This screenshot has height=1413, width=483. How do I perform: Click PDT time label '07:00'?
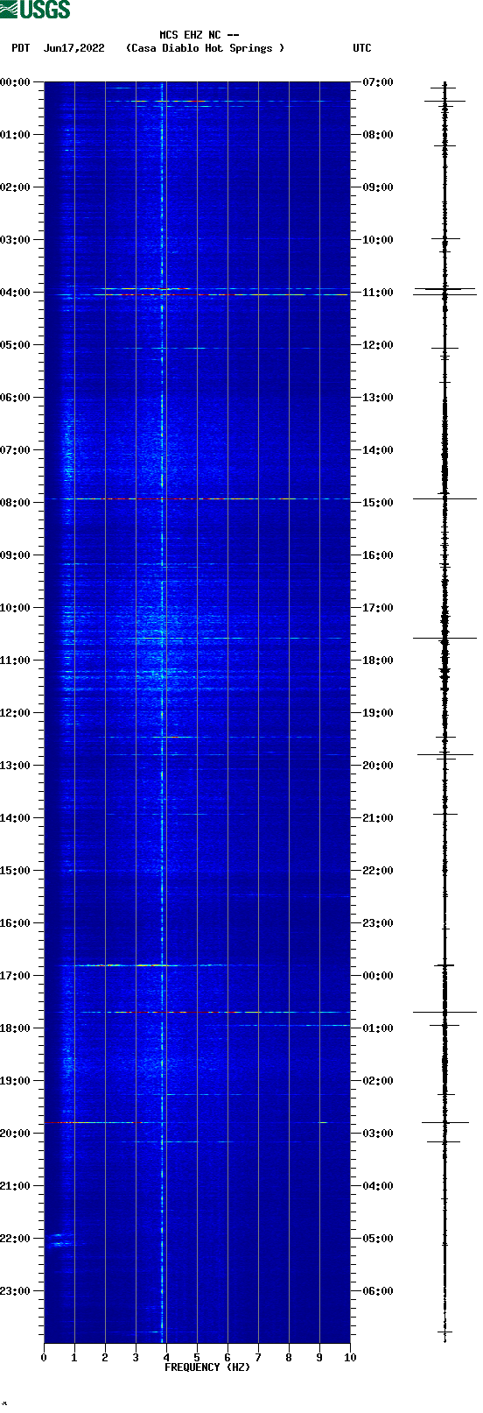pyautogui.click(x=16, y=450)
